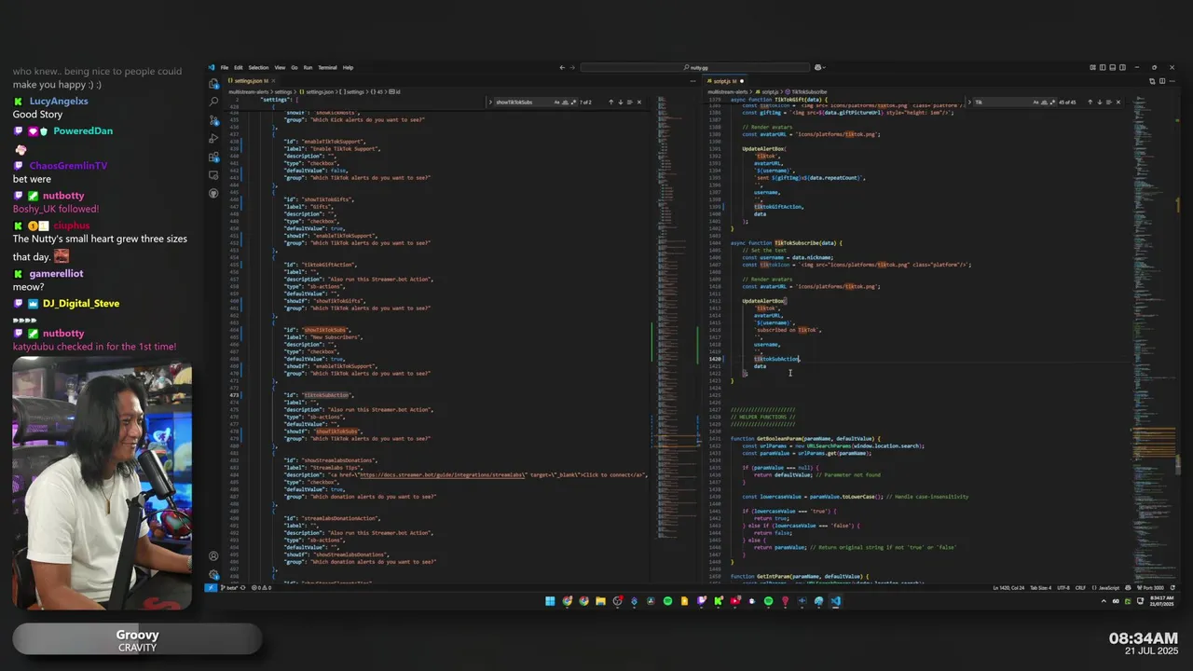1193x671 pixels.
Task: Toggle whole word in showTikTokSubs find box
Action: pos(565,103)
